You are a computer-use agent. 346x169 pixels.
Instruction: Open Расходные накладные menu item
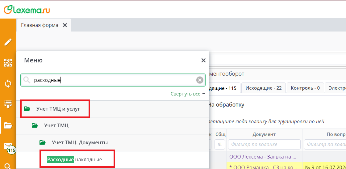click(74, 159)
